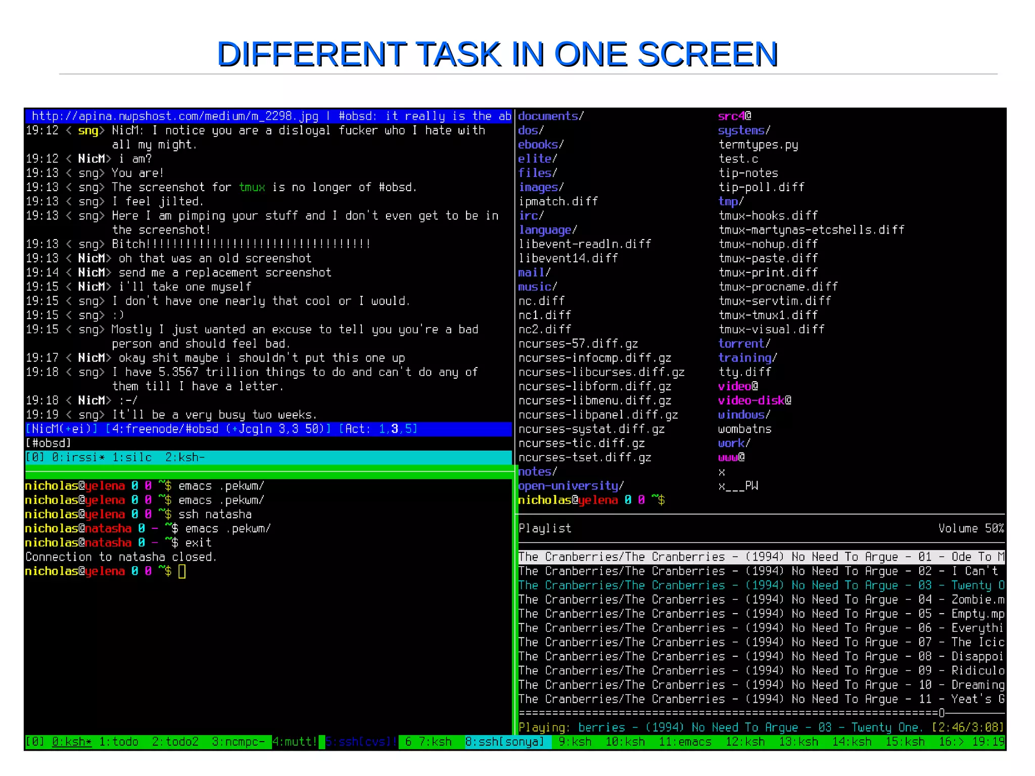Click the DIFFERENT TASK IN ONE SCREEN title
Image resolution: width=1035 pixels, height=776 pixels.
coord(497,54)
